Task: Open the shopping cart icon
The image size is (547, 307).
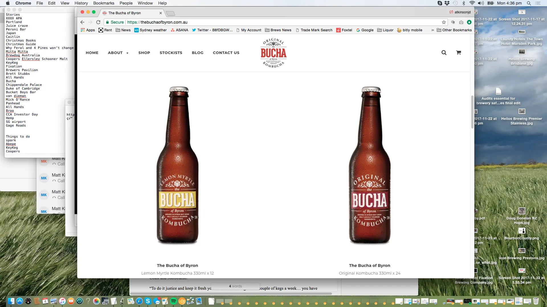Action: click(x=458, y=53)
